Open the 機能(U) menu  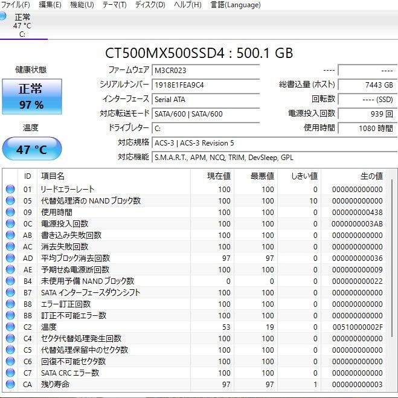(82, 5)
